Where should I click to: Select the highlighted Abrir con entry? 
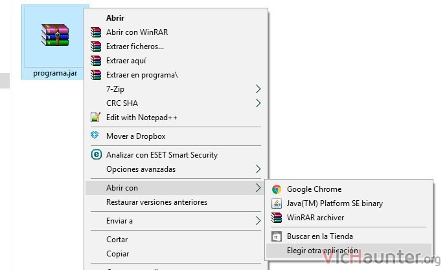tap(176, 188)
